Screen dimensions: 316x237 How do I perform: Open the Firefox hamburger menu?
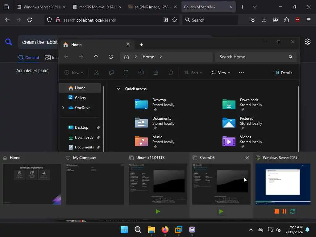pyautogui.click(x=309, y=20)
